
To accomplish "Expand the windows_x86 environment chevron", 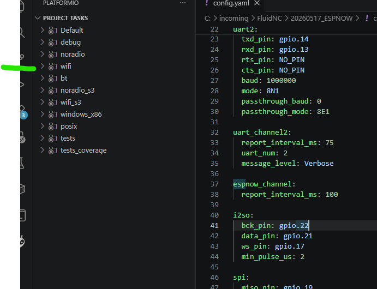I will pyautogui.click(x=43, y=114).
